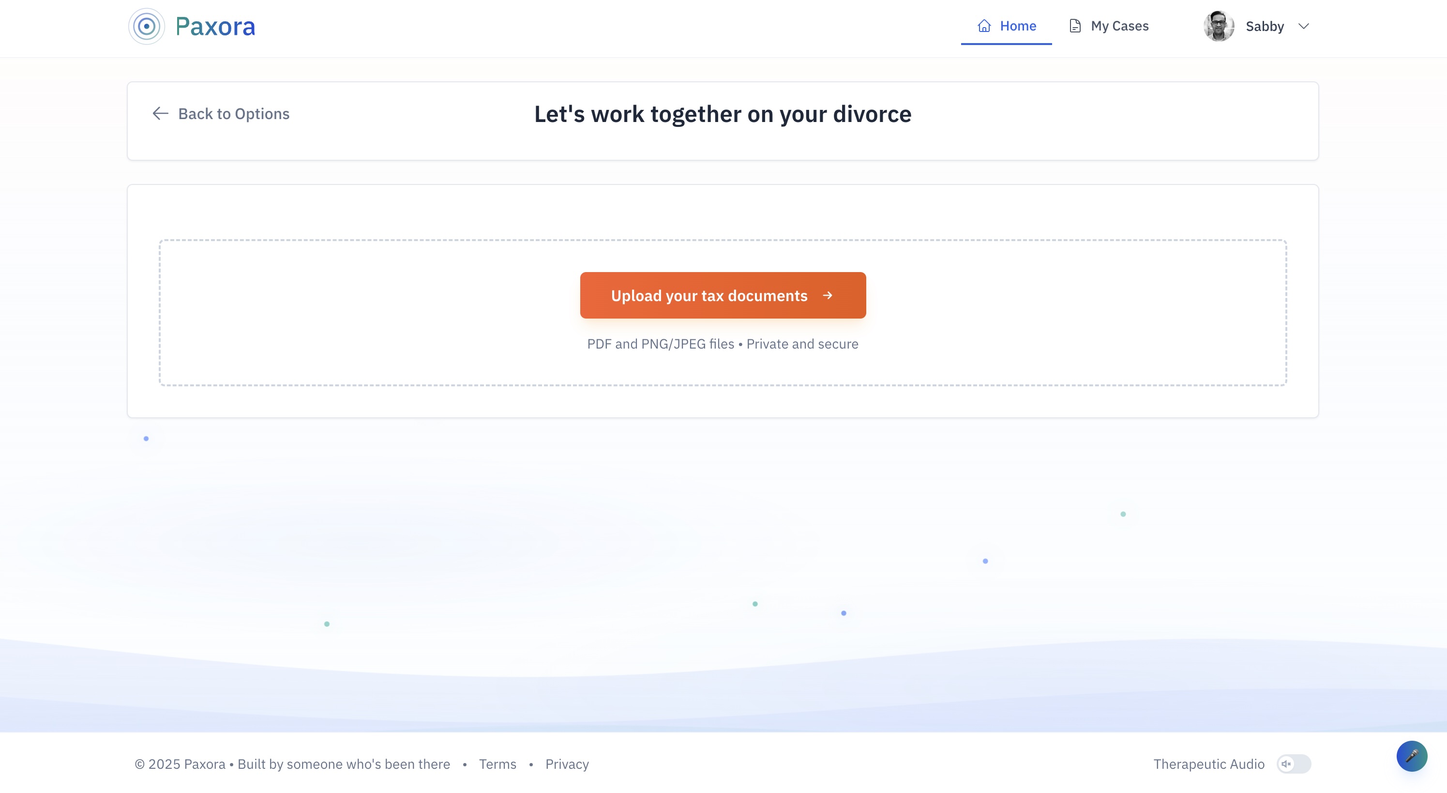Click the Paxora logo icon
Screen dimensions: 1447x793
pyautogui.click(x=146, y=26)
